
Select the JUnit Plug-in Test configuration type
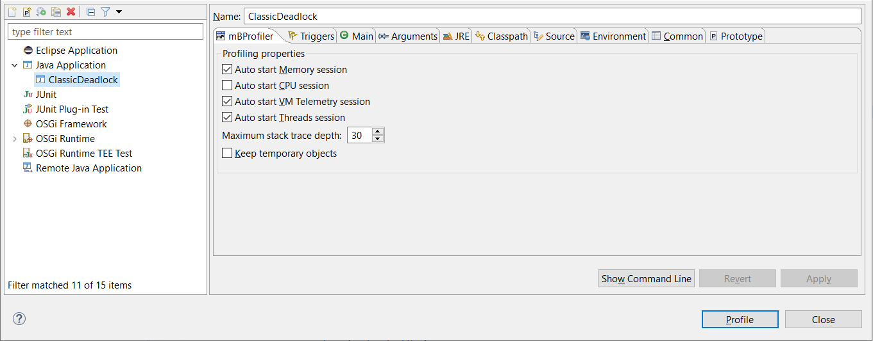click(x=72, y=109)
